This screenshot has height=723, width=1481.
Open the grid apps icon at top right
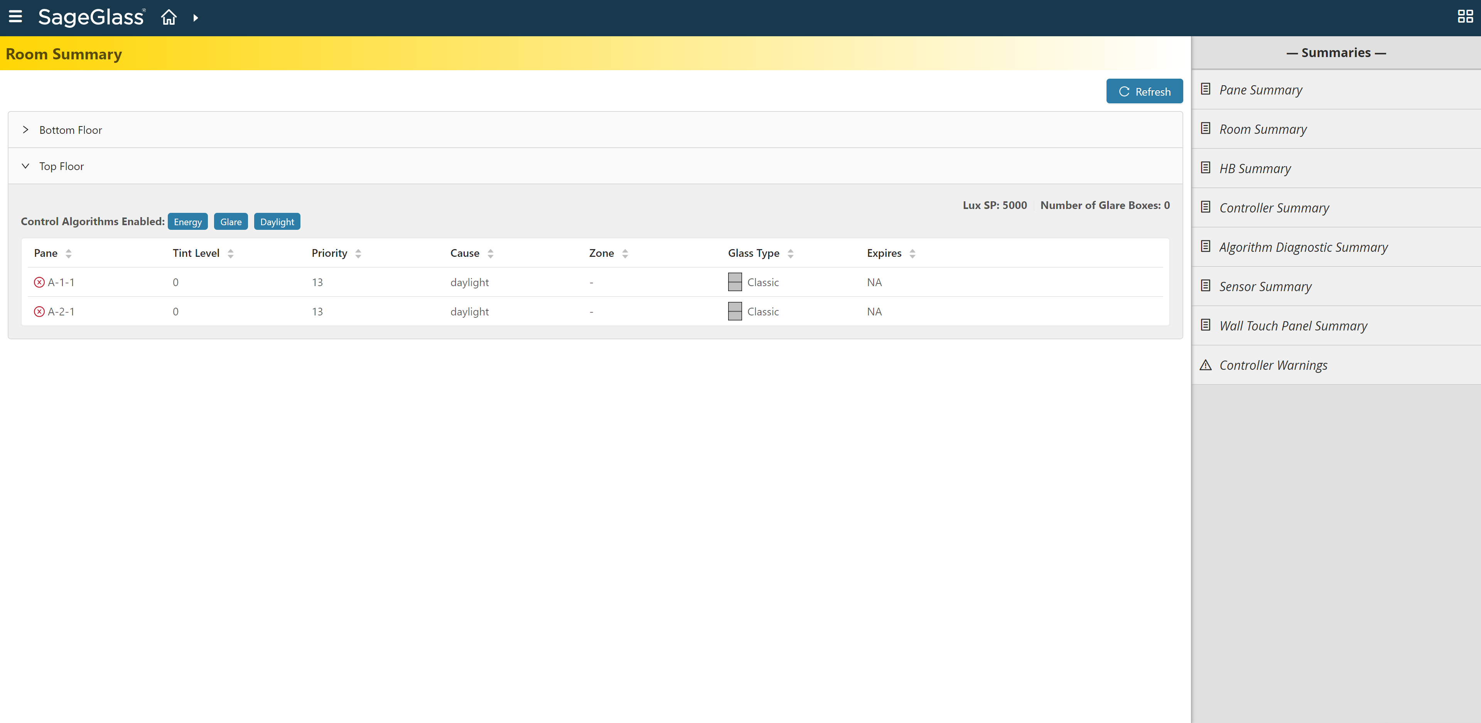[1465, 17]
